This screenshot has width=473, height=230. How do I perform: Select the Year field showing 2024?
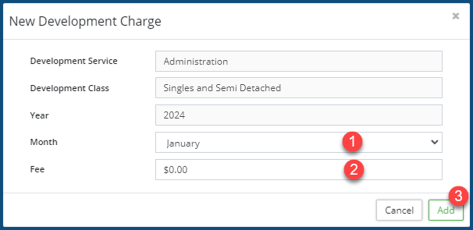coord(298,115)
